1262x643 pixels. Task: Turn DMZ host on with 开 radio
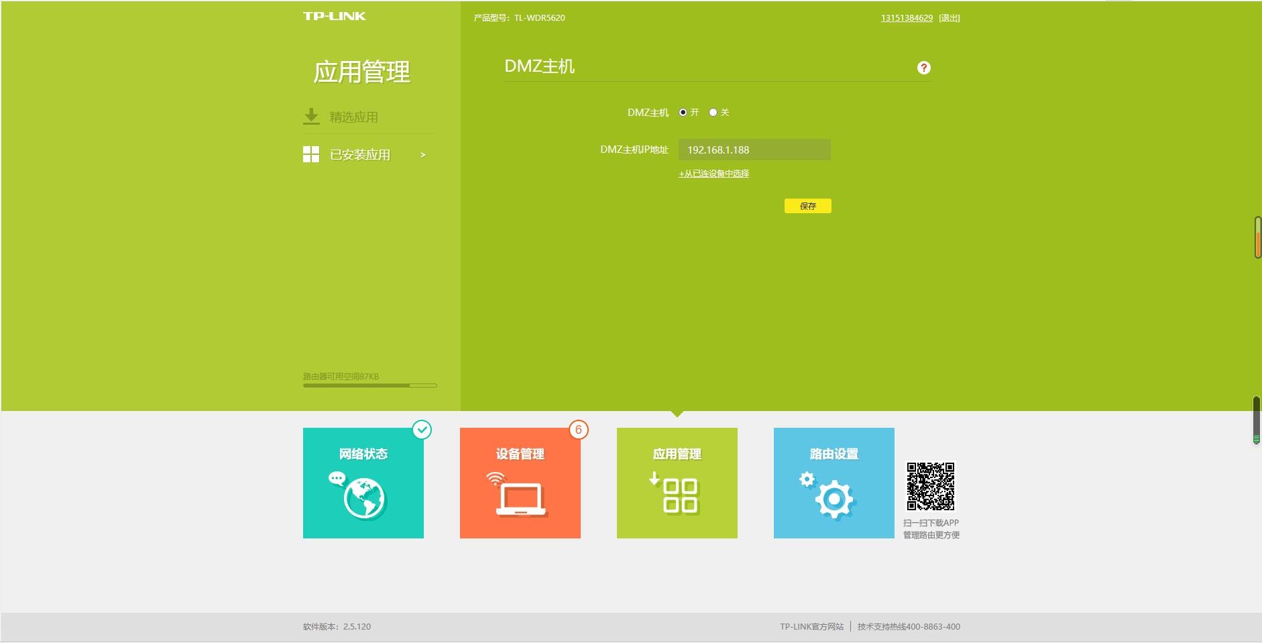click(x=683, y=113)
